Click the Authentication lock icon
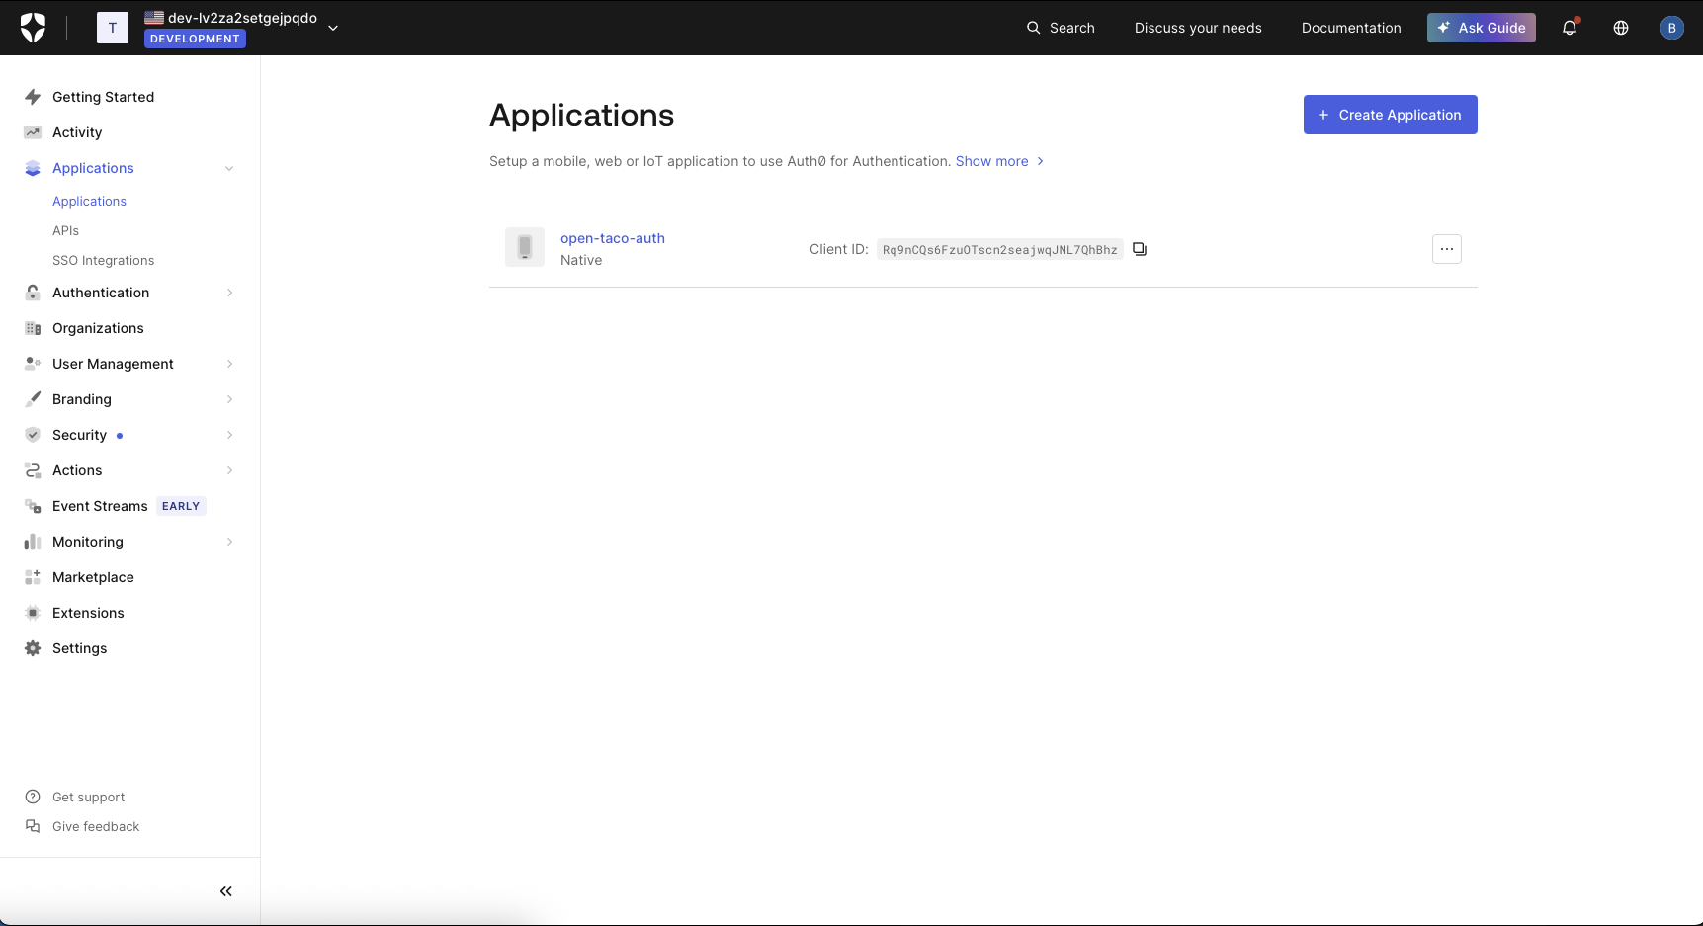 point(33,293)
